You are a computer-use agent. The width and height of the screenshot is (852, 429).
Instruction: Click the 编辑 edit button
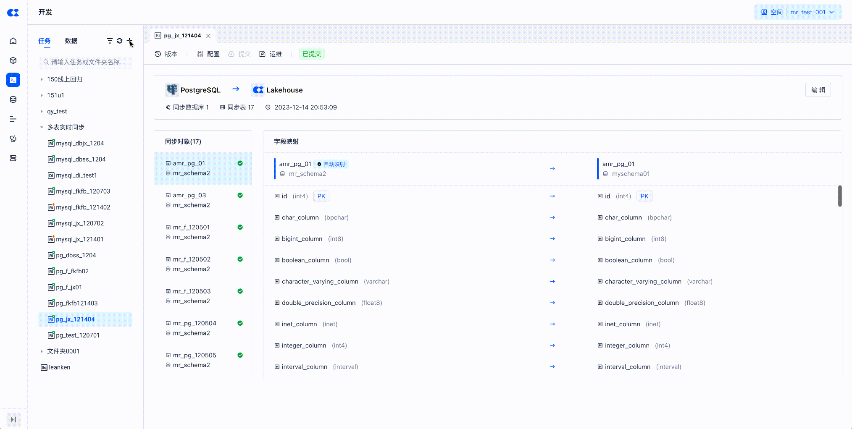coord(818,90)
